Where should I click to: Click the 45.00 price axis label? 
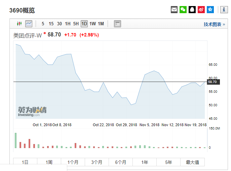click(x=213, y=118)
